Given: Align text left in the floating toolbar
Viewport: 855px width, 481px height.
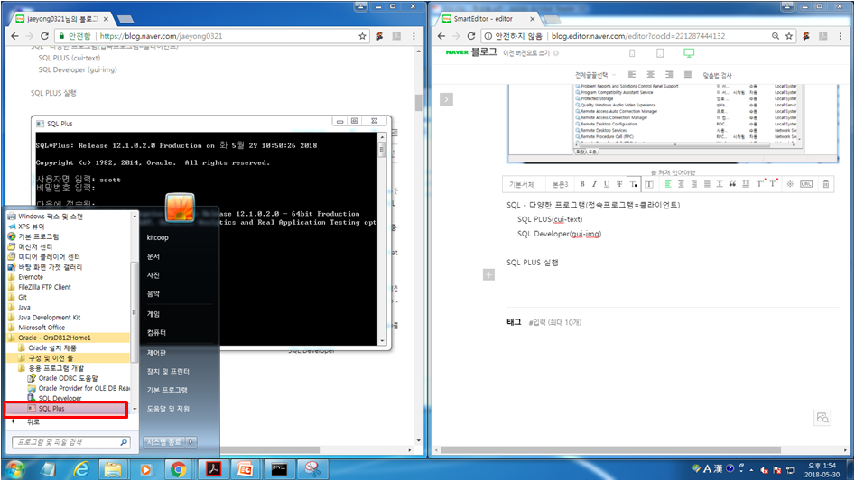Looking at the screenshot, I should pos(668,184).
